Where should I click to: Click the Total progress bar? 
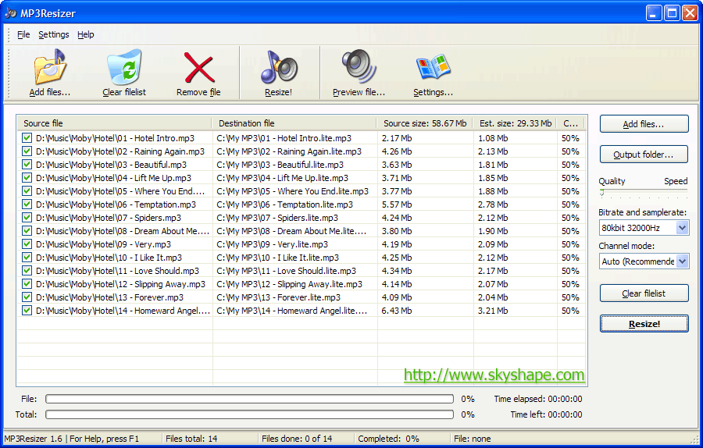(249, 414)
